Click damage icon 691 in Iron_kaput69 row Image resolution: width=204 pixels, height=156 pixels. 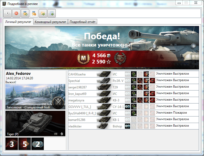[x=146, y=94]
